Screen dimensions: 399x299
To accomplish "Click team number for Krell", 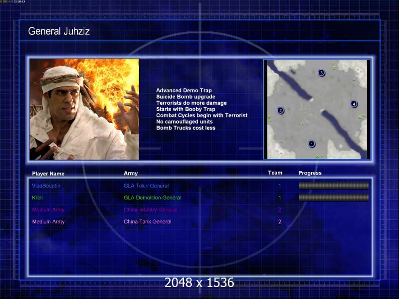I will [x=280, y=197].
